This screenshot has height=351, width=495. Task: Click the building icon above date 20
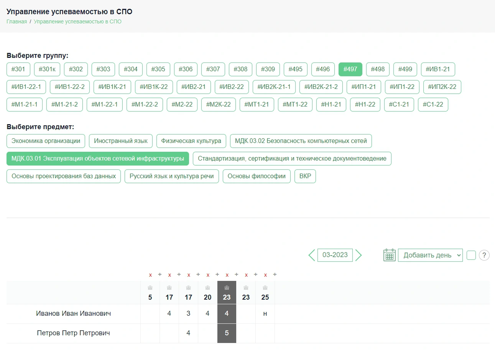[208, 288]
